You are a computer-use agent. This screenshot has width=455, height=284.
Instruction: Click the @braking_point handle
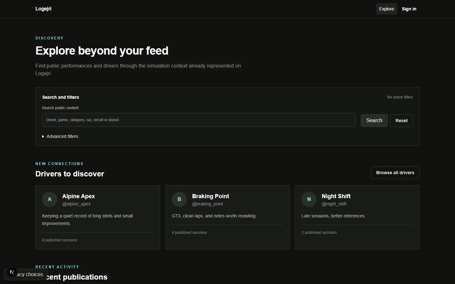(208, 204)
